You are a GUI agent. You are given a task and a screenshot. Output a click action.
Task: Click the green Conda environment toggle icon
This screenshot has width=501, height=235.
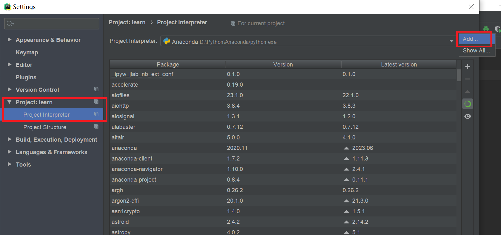[x=468, y=104]
